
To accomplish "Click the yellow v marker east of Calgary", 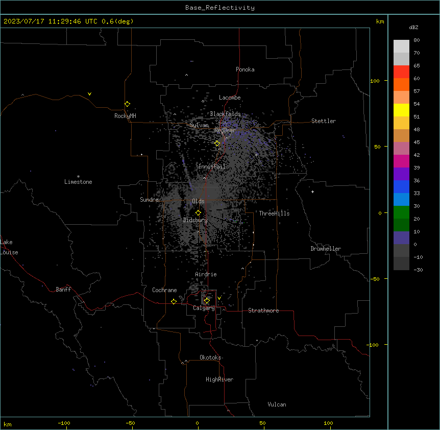I will [x=219, y=298].
